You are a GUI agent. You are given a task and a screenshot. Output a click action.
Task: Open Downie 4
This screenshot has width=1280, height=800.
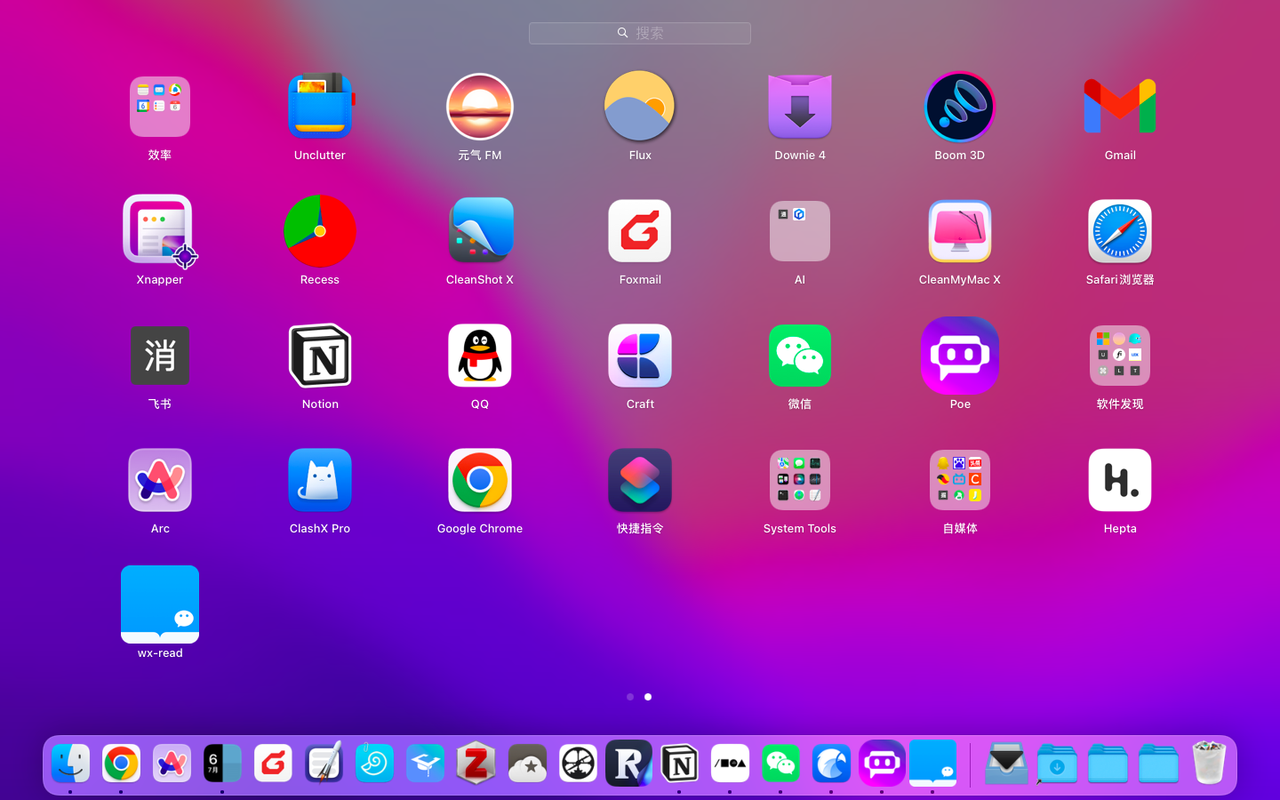(x=800, y=107)
